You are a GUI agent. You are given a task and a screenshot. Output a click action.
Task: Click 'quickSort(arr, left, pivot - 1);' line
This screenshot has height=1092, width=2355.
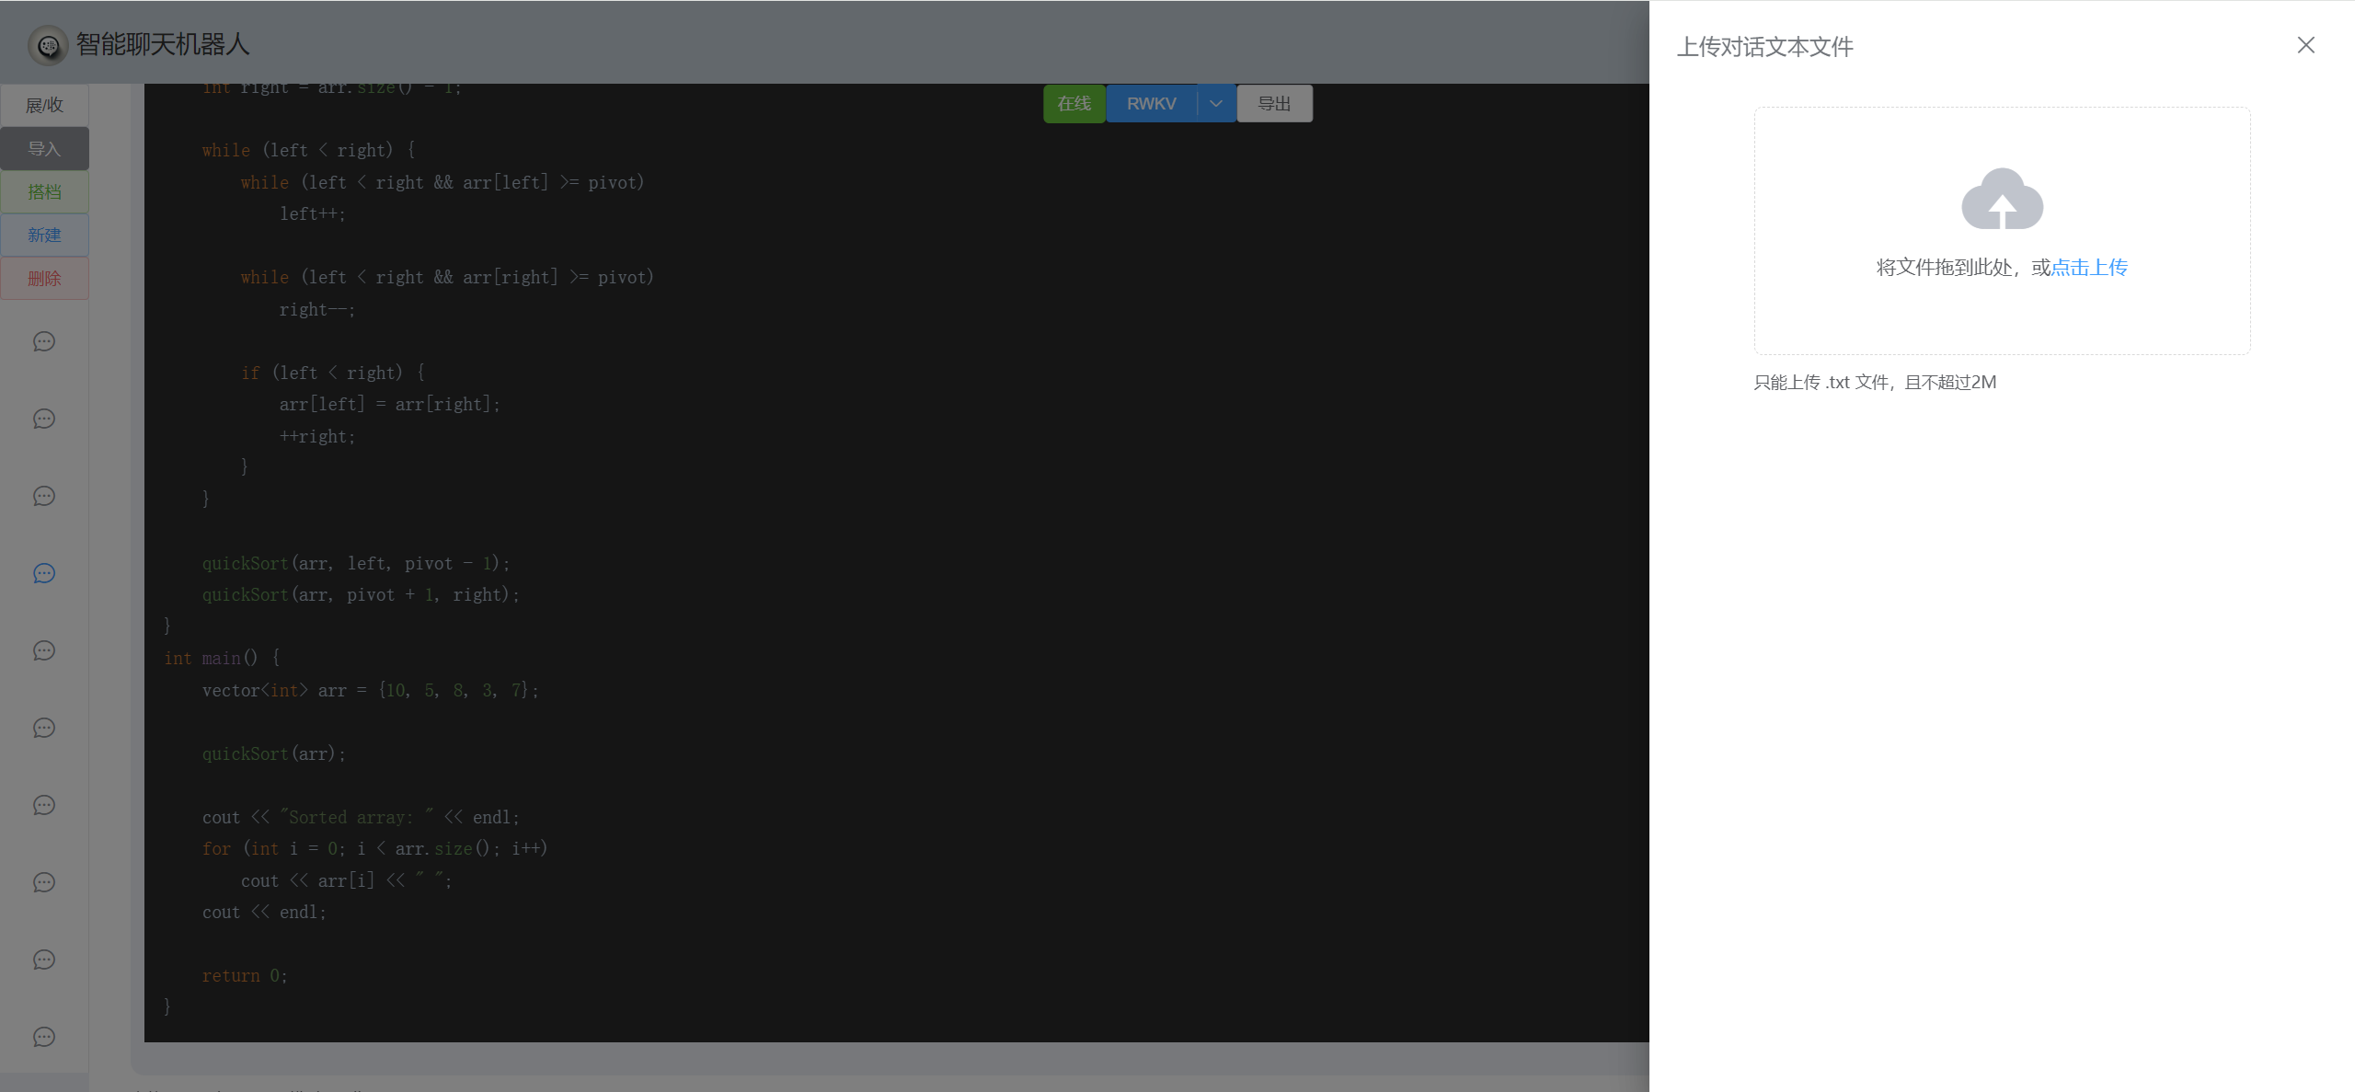pos(356,563)
